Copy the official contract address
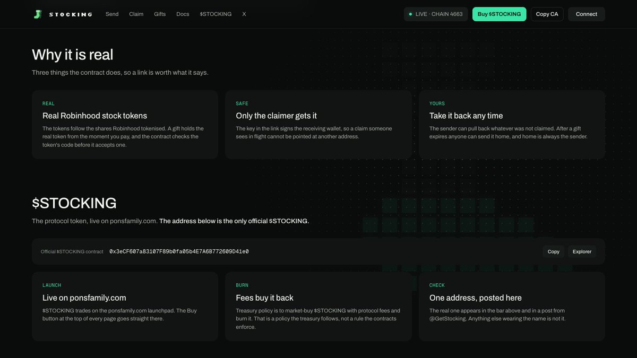 [554, 251]
